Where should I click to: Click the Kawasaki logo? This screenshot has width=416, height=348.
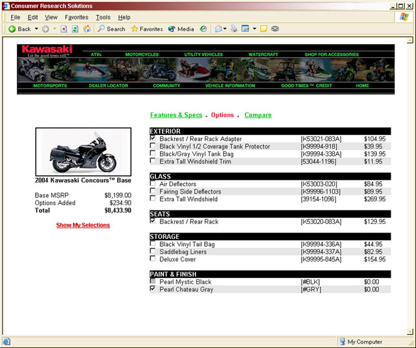pos(47,51)
